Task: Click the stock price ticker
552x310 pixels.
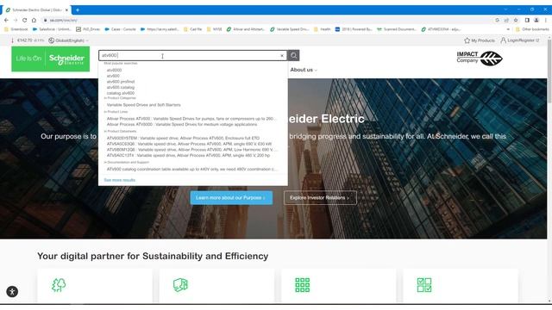Action: (x=28, y=40)
